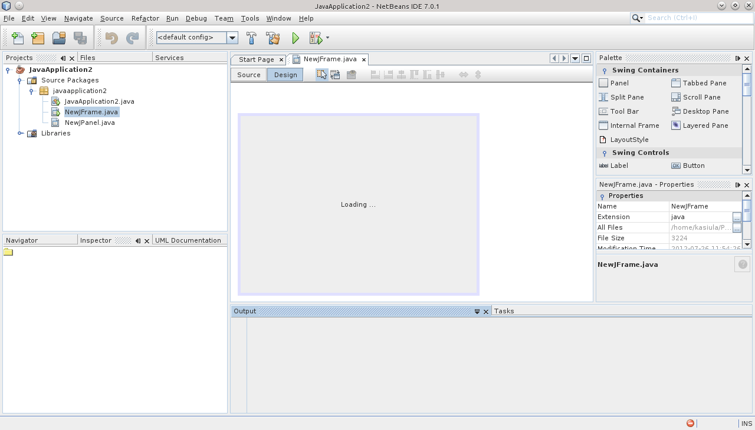Click the Debug Project toolbar icon
The height and width of the screenshot is (430, 755).
coord(316,38)
